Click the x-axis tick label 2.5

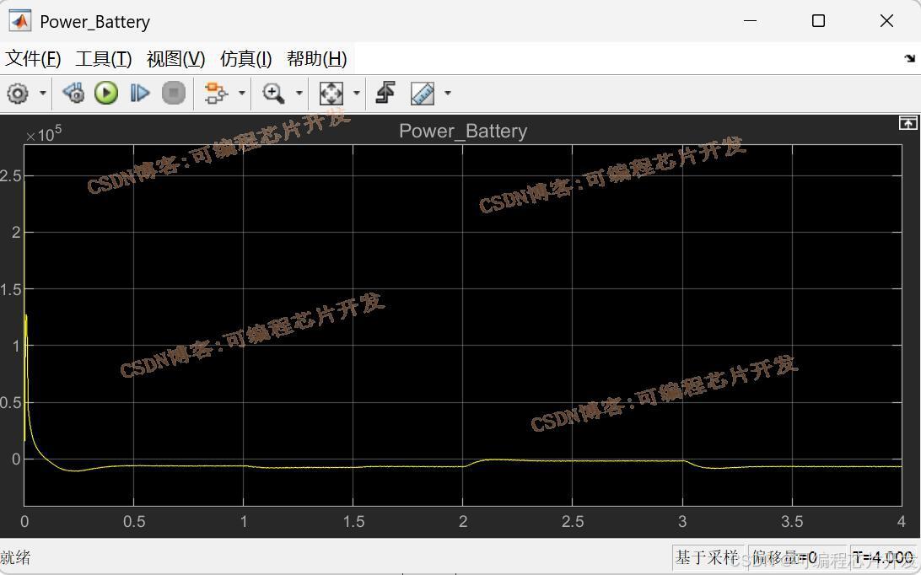pos(573,522)
